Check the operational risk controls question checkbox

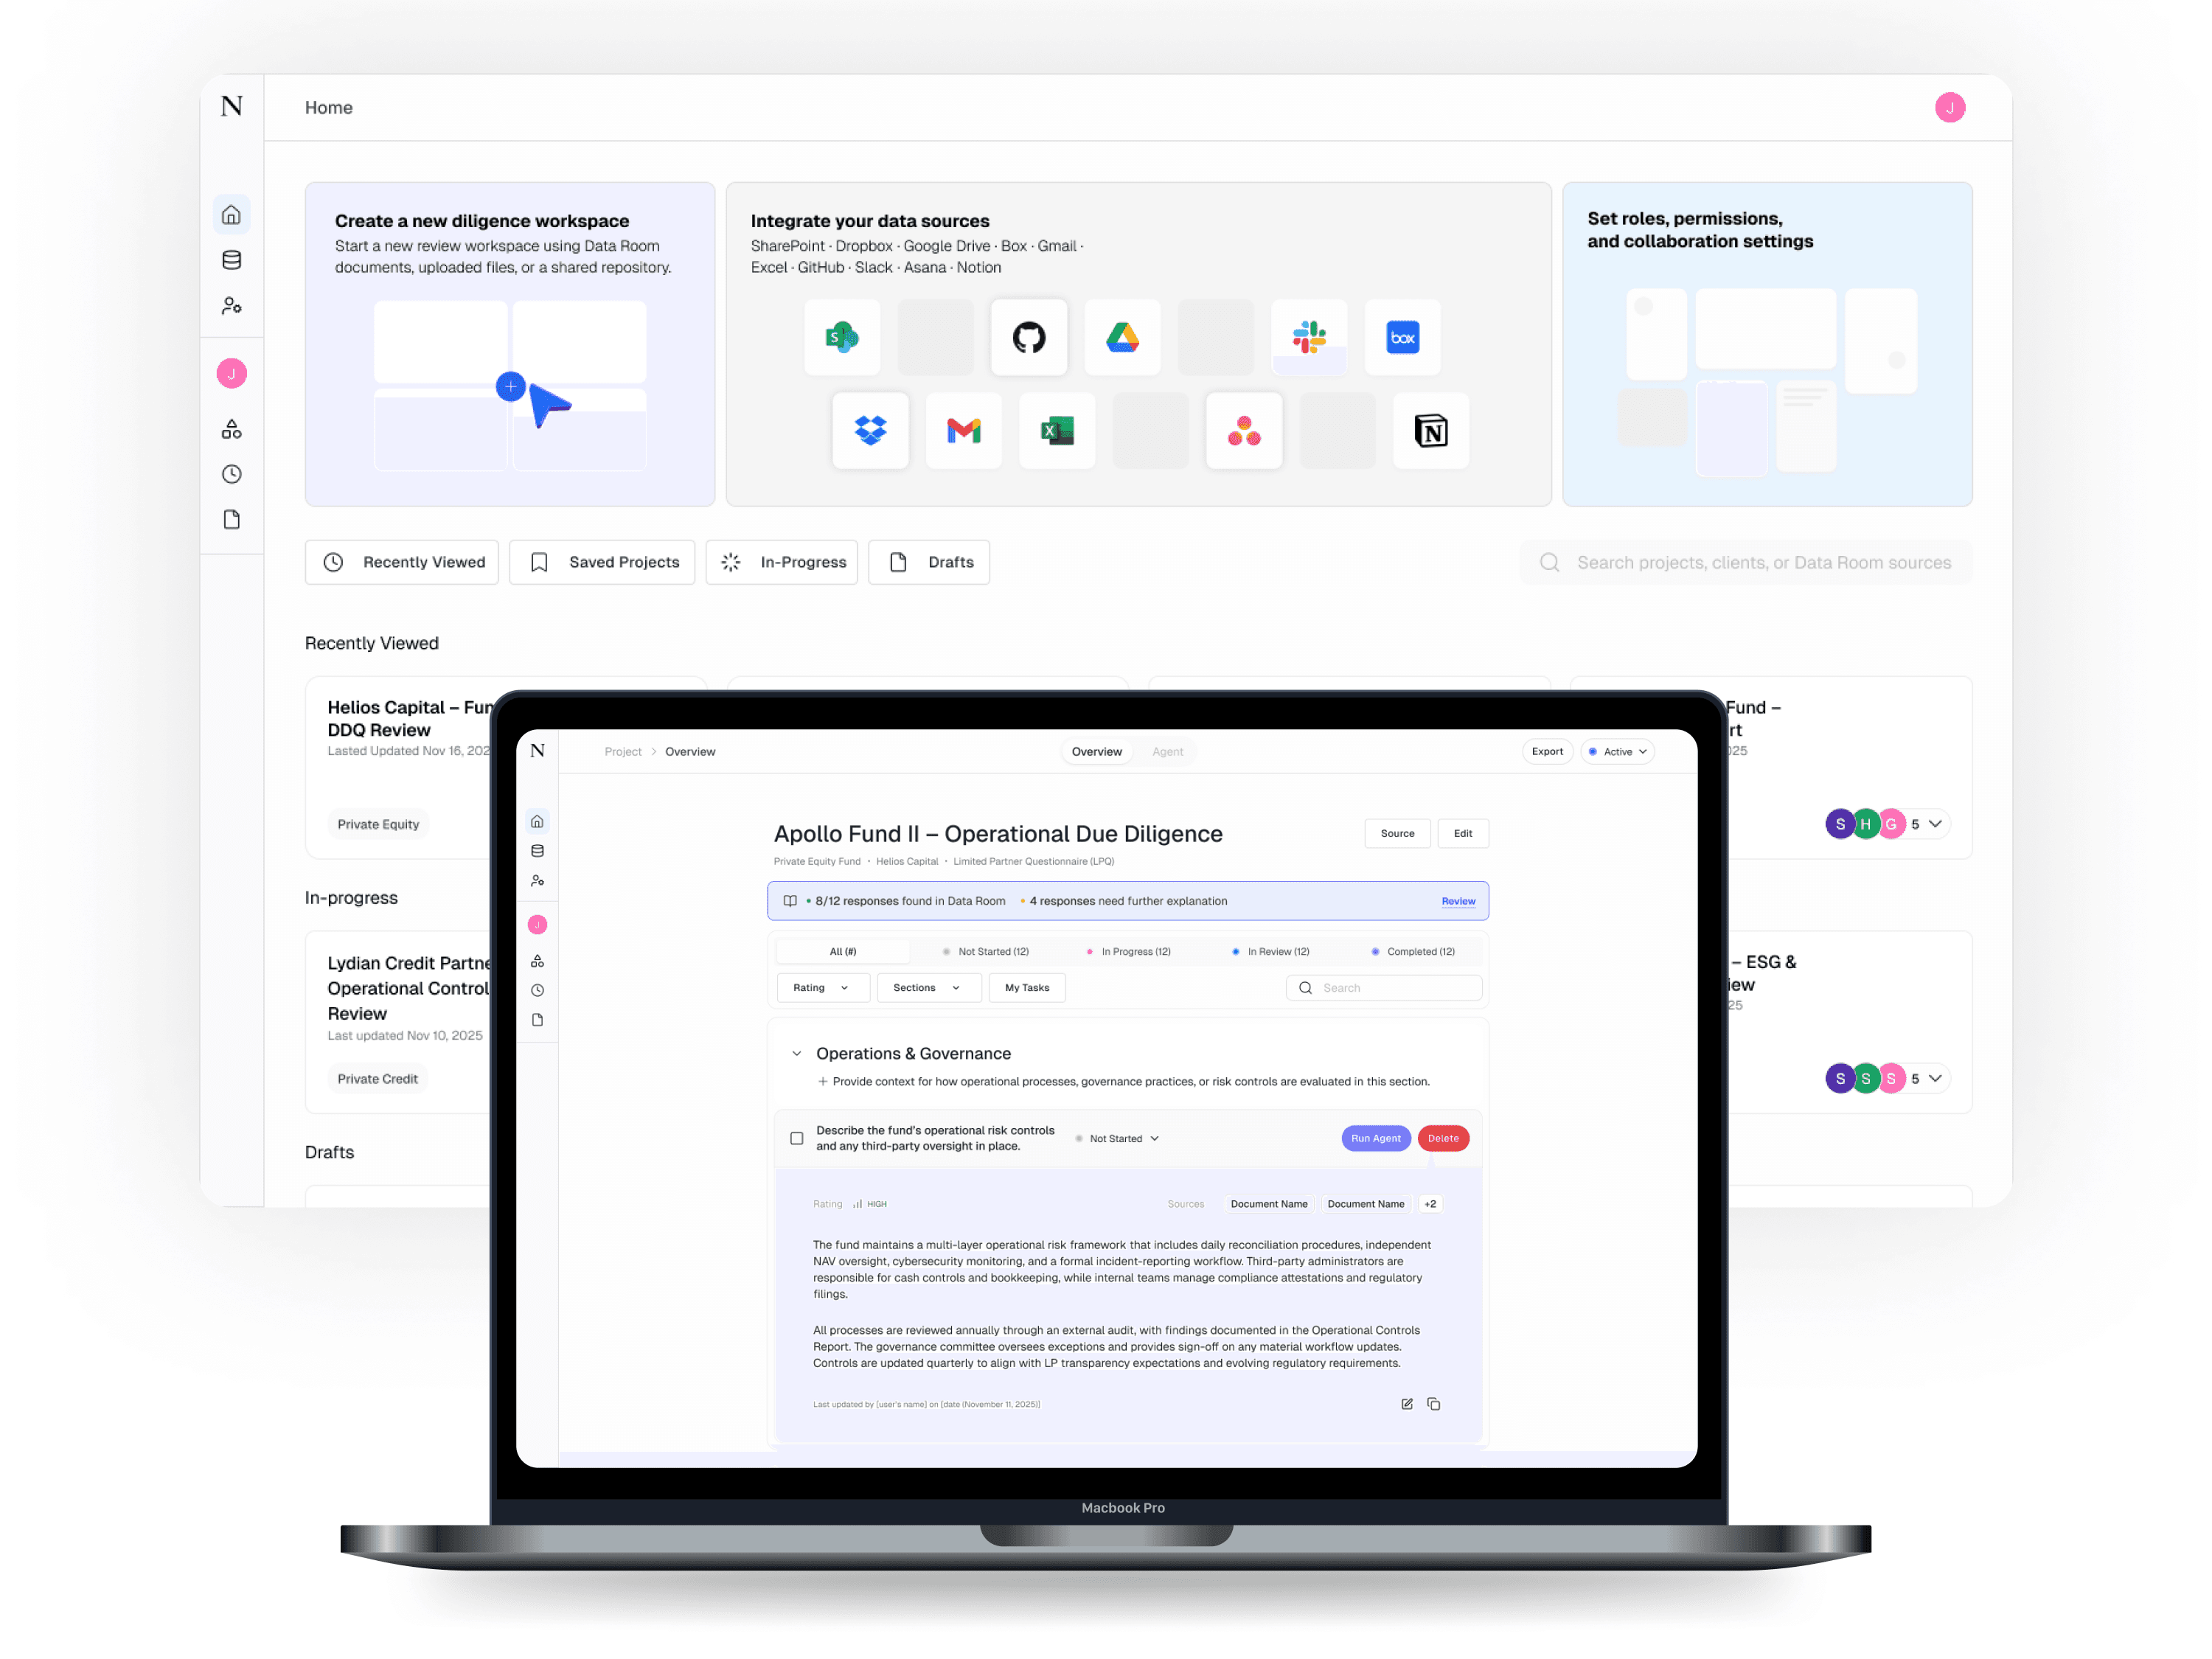click(797, 1138)
